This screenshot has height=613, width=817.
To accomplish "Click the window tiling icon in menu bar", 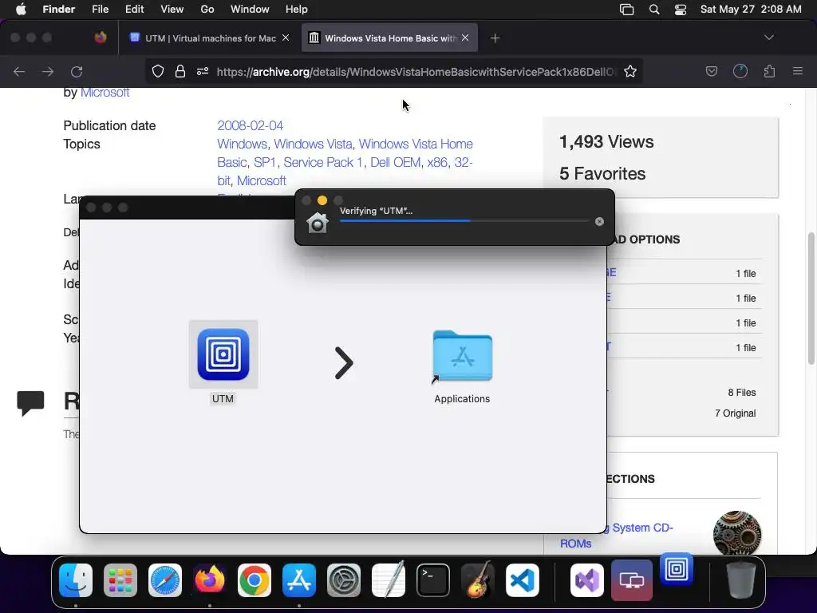I will click(x=627, y=10).
